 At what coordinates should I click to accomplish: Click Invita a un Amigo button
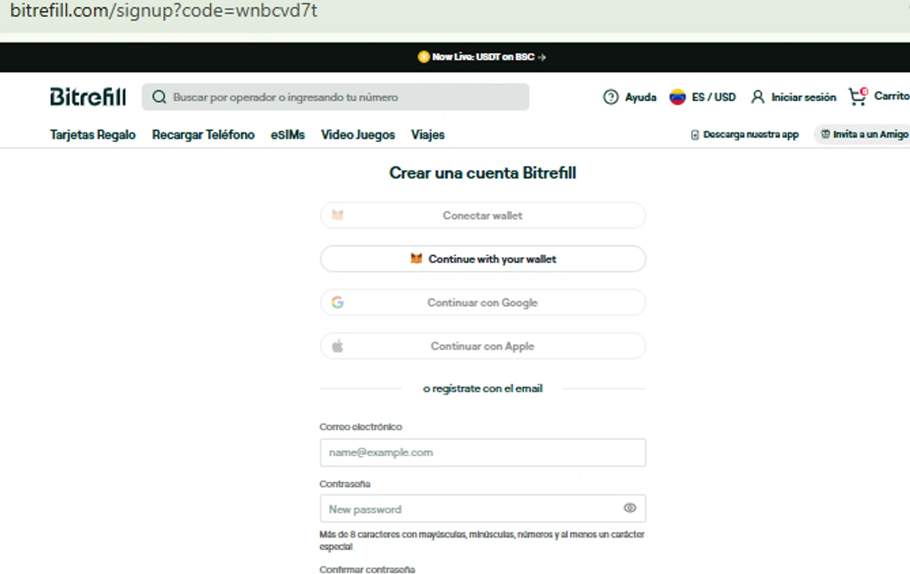click(862, 134)
